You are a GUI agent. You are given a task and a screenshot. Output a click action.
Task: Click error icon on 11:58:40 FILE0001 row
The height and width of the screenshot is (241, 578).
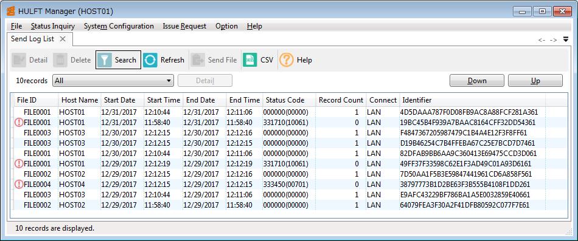pos(19,123)
